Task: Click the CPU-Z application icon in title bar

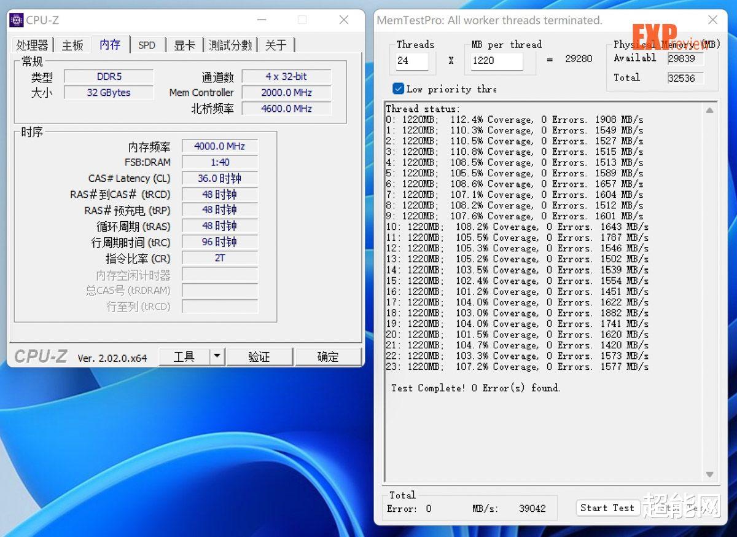Action: (x=18, y=20)
